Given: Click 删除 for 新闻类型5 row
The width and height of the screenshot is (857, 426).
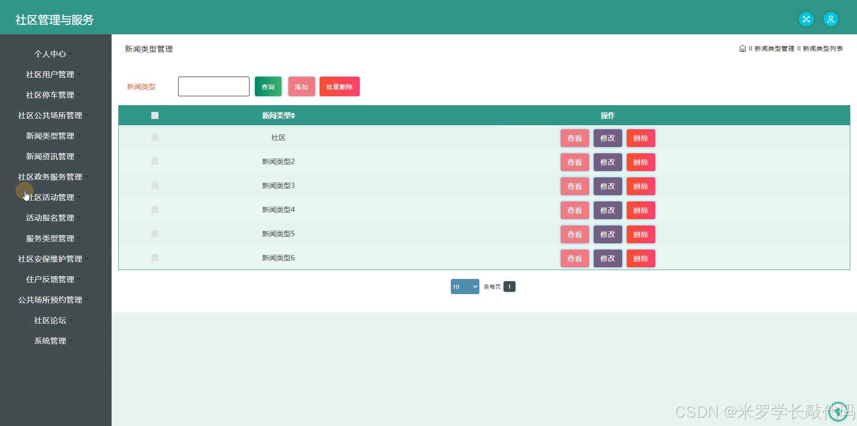Looking at the screenshot, I should [x=641, y=234].
